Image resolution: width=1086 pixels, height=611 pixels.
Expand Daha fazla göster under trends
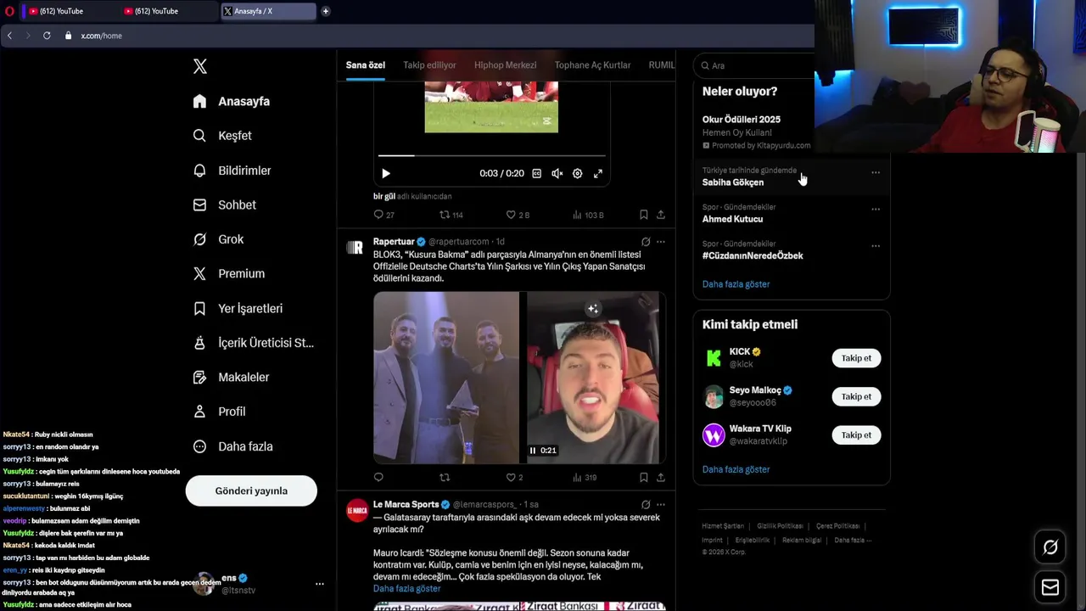point(736,284)
